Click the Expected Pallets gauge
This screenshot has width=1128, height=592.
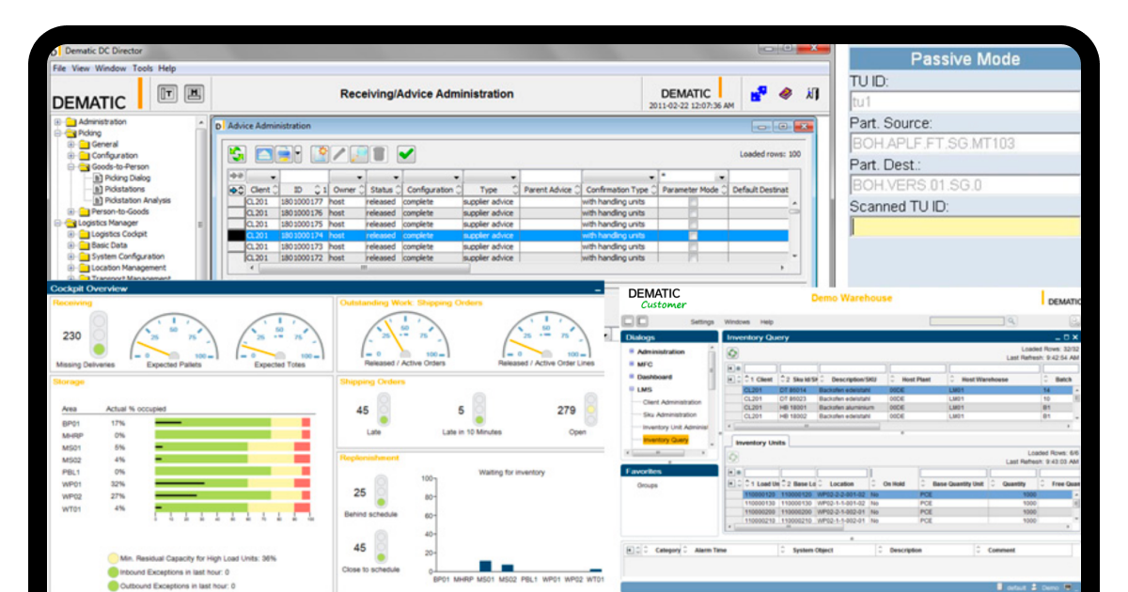pos(174,339)
